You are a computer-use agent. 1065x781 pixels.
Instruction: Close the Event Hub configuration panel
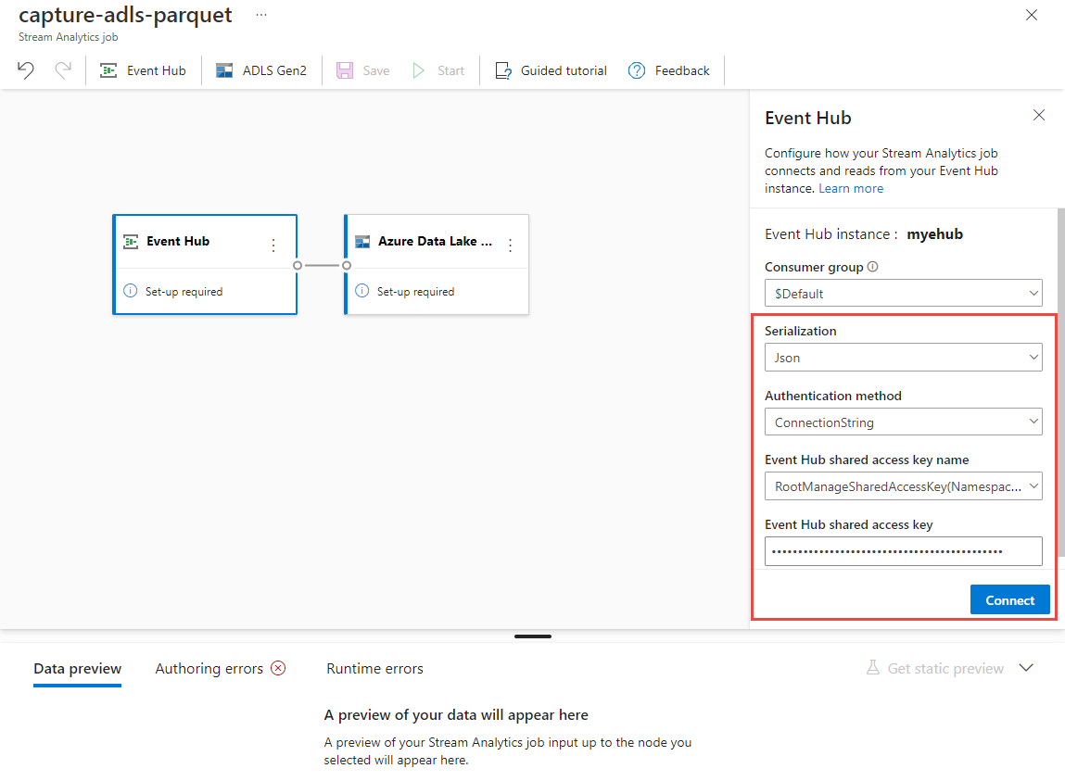(x=1038, y=116)
